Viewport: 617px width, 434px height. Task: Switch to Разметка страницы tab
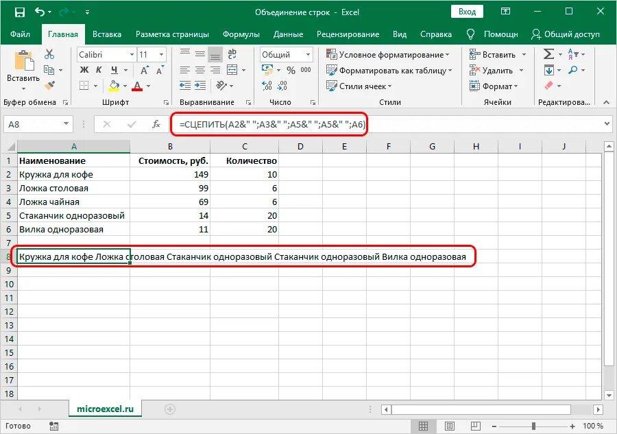[172, 34]
